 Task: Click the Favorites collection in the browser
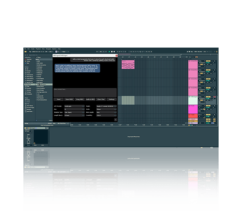(x=30, y=59)
